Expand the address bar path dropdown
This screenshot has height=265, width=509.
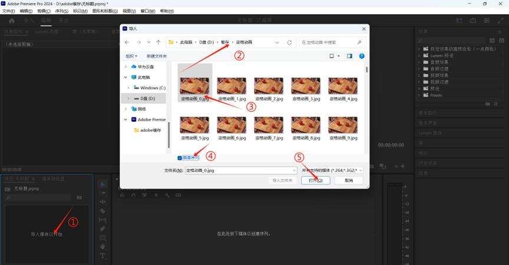(x=277, y=42)
